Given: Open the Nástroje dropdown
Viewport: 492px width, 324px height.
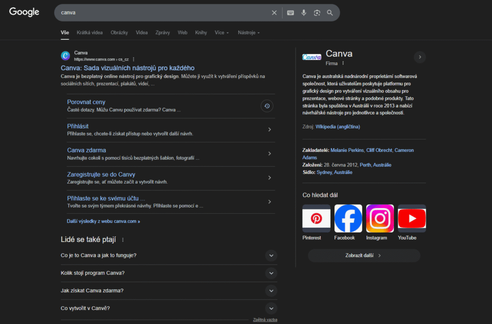Looking at the screenshot, I should (x=249, y=33).
